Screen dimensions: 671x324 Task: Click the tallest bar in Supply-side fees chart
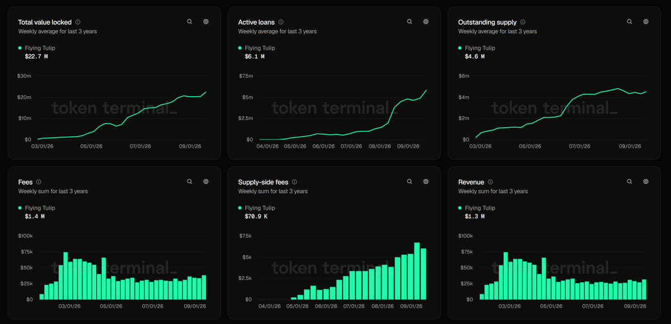coord(417,271)
